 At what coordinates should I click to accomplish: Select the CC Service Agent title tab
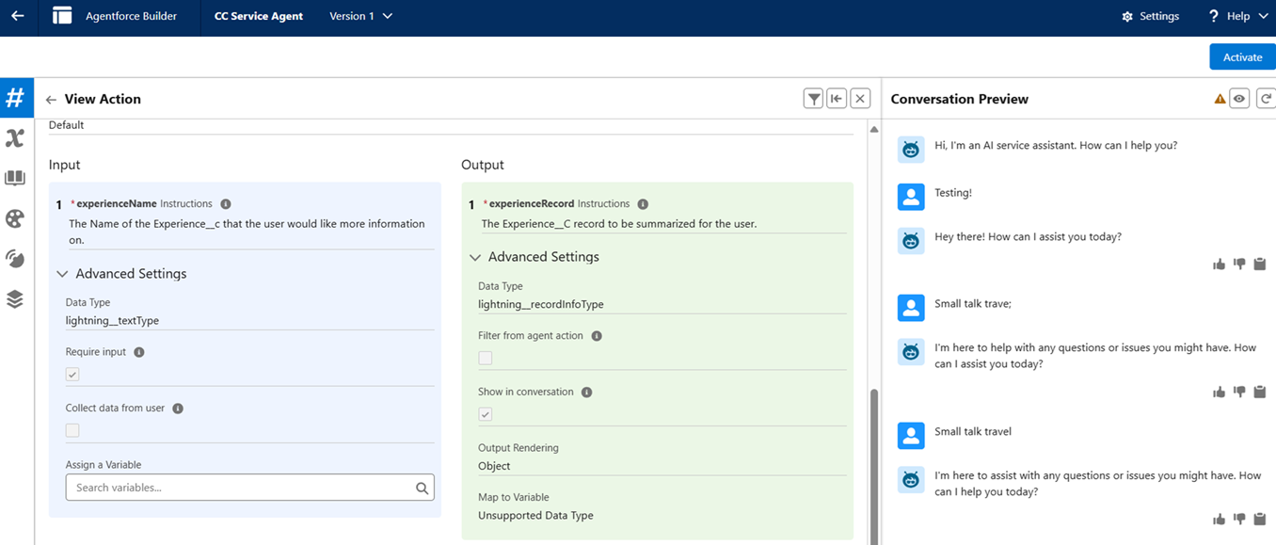tap(259, 16)
